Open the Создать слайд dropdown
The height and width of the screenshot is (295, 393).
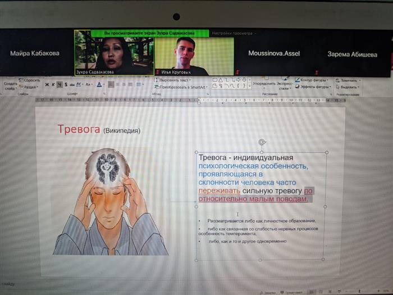click(x=11, y=86)
